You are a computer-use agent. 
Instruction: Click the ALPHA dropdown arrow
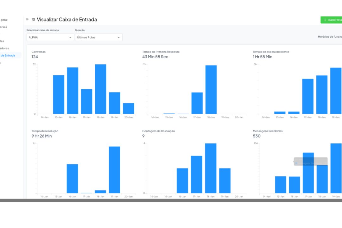pyautogui.click(x=70, y=38)
